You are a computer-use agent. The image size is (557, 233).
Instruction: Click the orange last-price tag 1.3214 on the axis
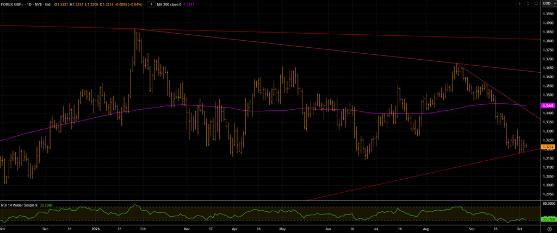coord(547,147)
